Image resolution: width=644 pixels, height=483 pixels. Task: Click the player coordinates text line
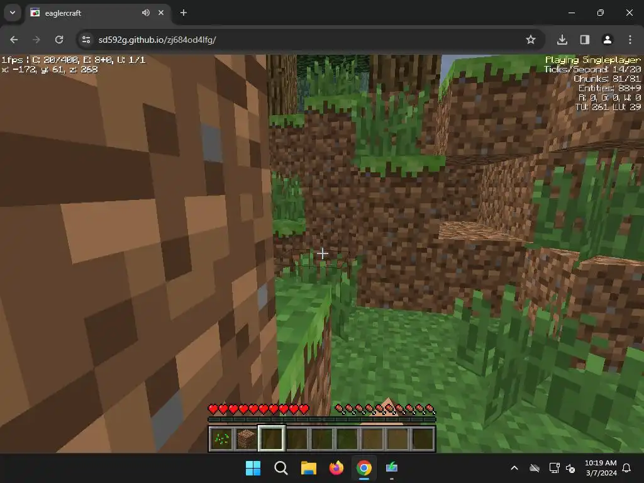(50, 69)
